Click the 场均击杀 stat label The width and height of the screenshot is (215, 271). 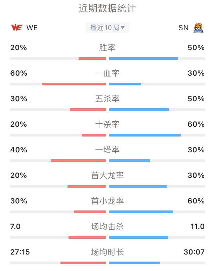tap(107, 226)
